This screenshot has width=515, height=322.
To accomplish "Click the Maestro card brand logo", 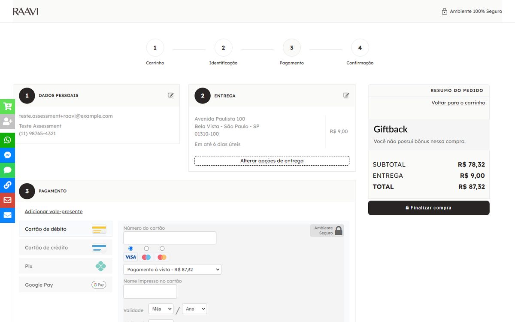I will click(x=146, y=257).
